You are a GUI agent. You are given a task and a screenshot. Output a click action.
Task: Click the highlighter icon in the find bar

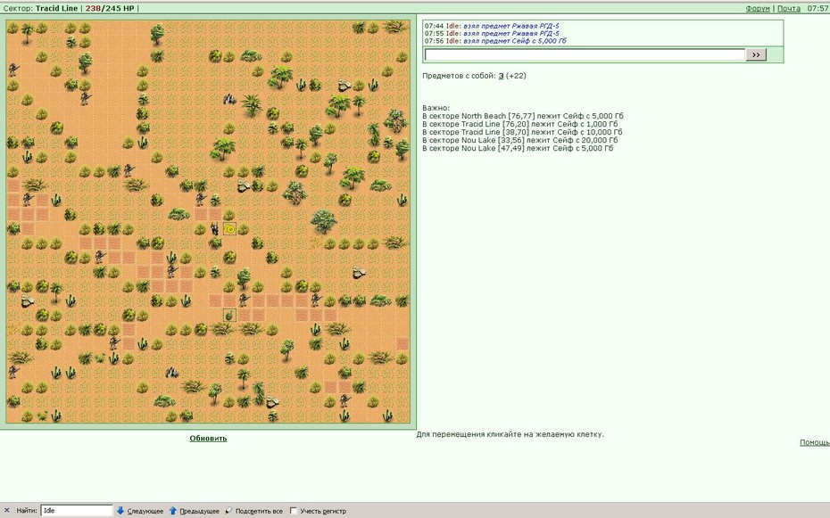pos(228,511)
